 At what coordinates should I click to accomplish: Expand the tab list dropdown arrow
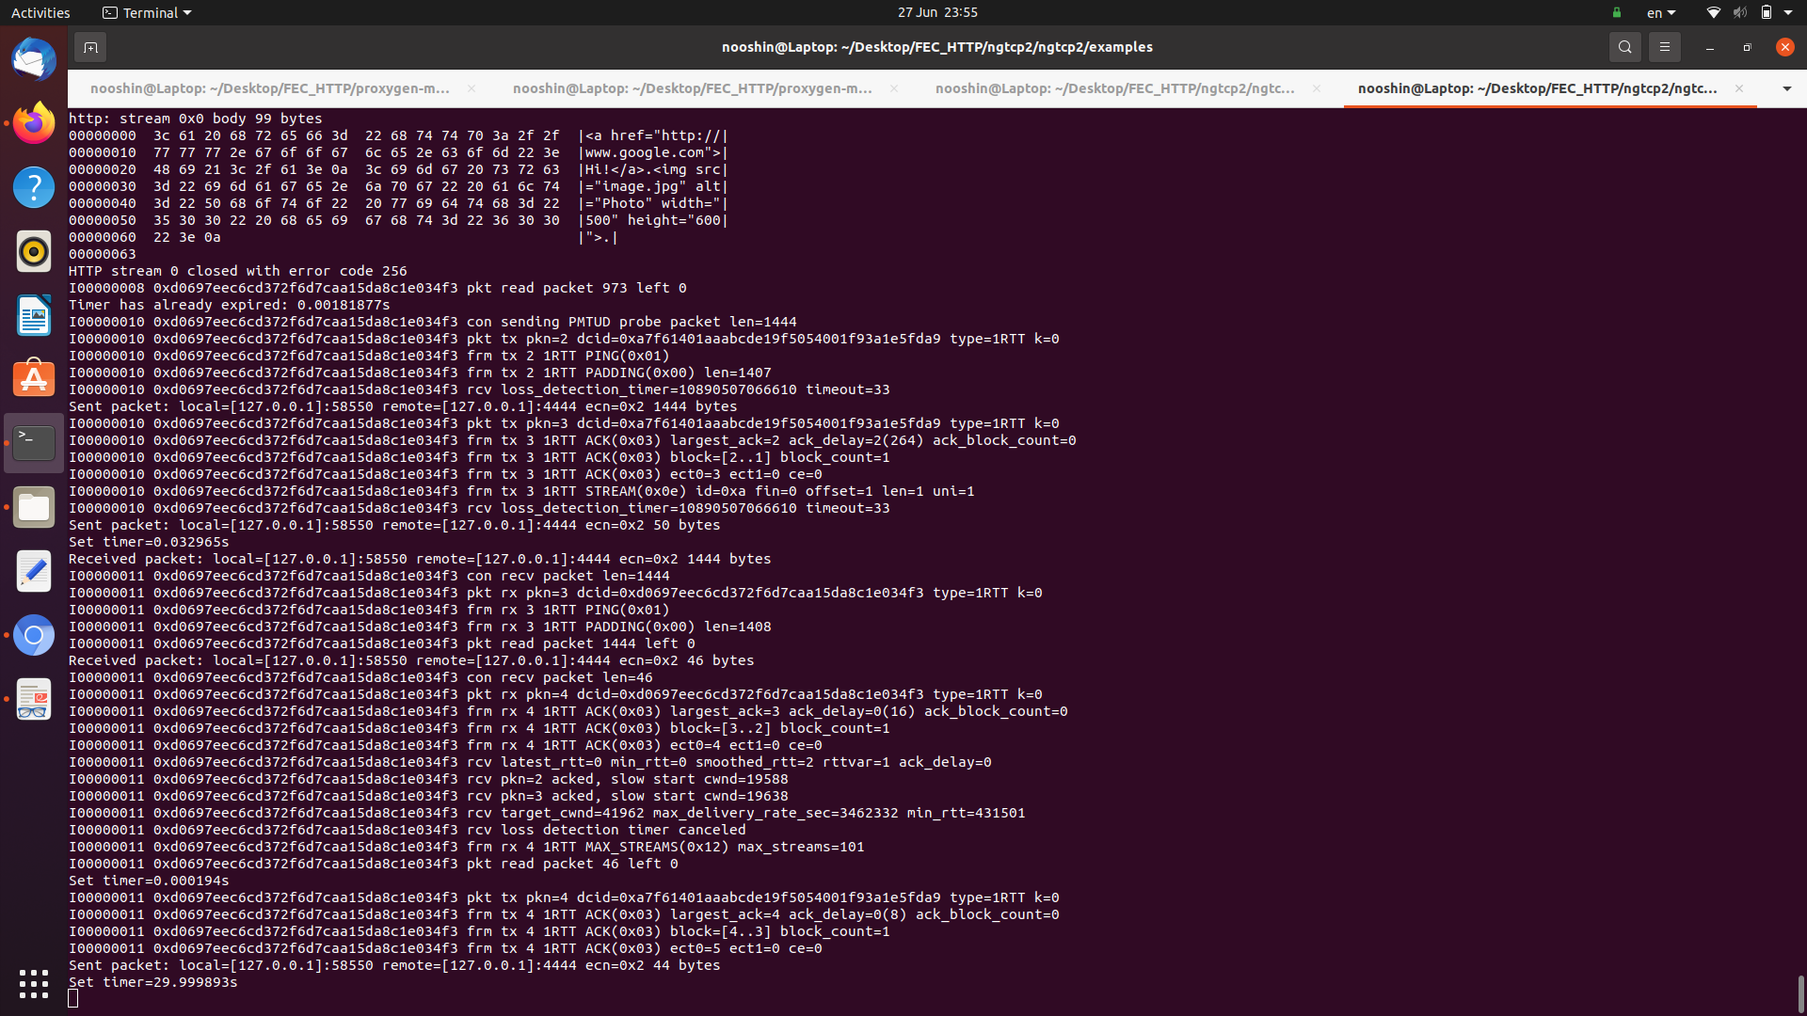click(1786, 88)
